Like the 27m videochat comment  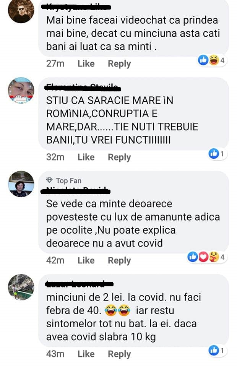(x=86, y=64)
